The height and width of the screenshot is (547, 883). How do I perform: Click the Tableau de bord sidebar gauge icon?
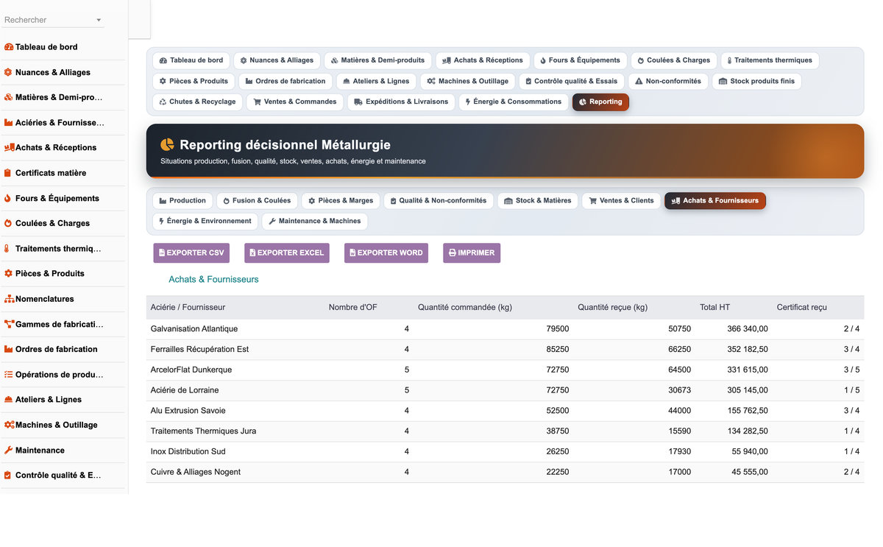pos(9,47)
